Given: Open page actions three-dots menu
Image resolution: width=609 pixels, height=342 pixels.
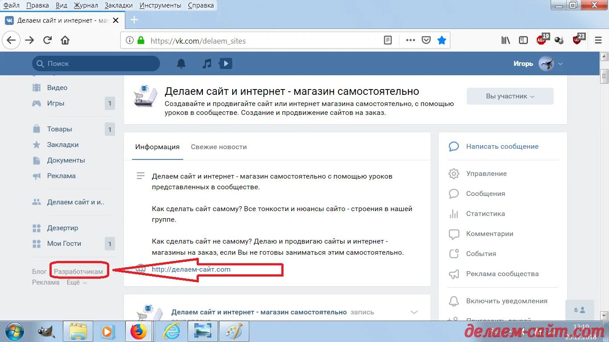Looking at the screenshot, I should click(x=410, y=41).
